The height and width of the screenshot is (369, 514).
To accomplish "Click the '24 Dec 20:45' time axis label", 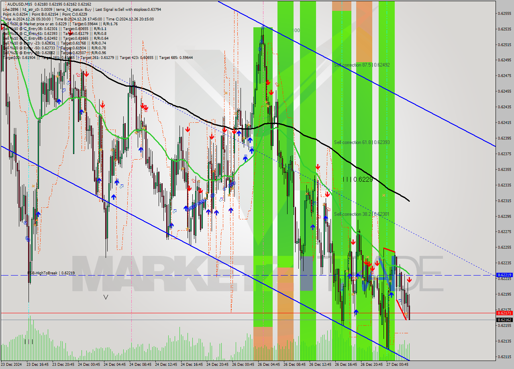I will point(218,365).
